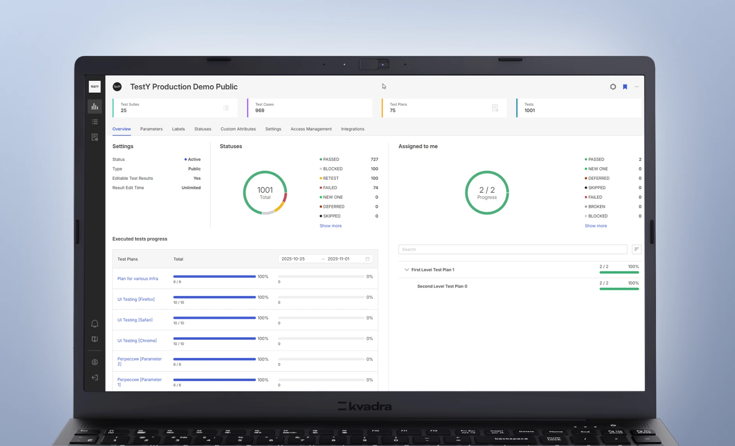This screenshot has height=446, width=735.
Task: Open the dashboard chart icon in sidebar
Action: point(95,107)
